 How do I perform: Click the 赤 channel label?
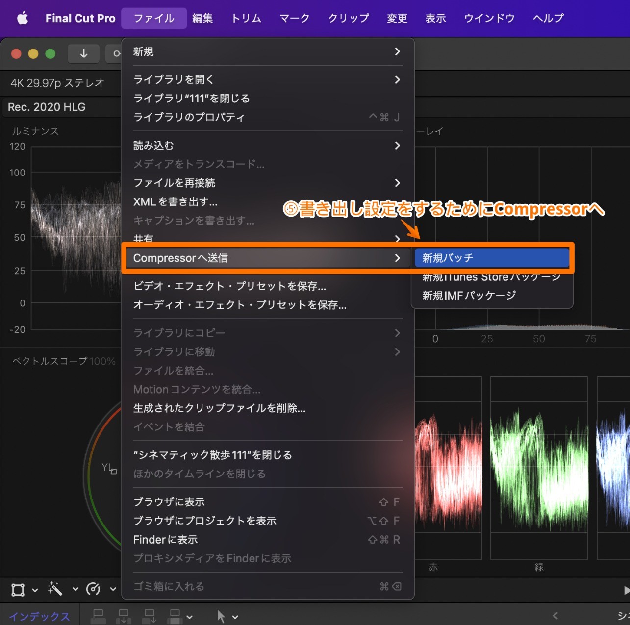(433, 567)
